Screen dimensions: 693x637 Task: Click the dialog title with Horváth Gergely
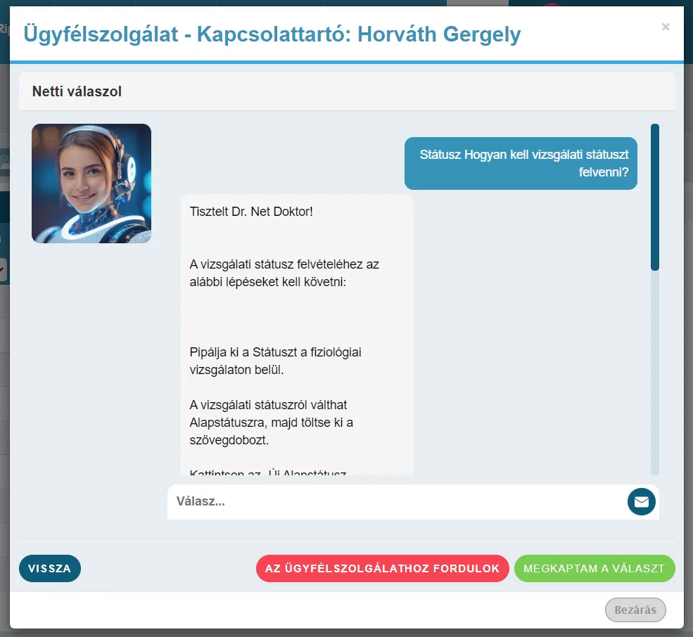click(x=272, y=34)
